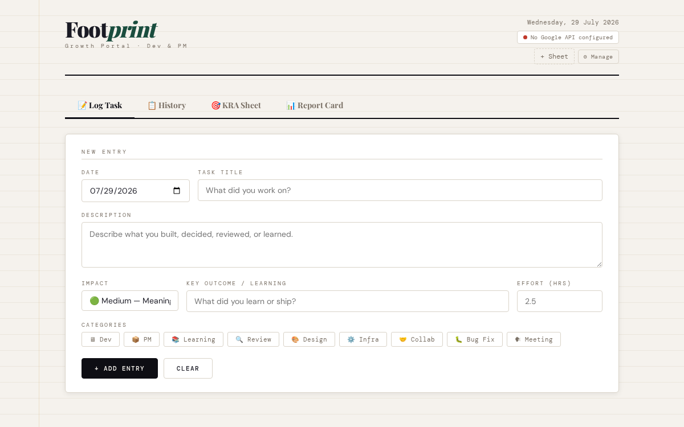Click the + Sheet button
The width and height of the screenshot is (684, 427).
coord(554,56)
